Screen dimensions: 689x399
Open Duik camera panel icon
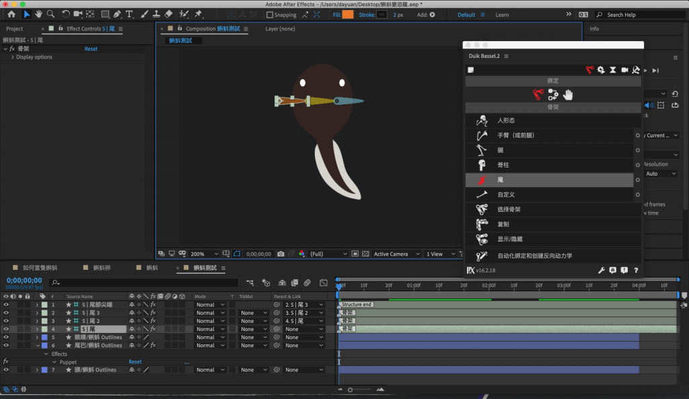click(x=624, y=70)
